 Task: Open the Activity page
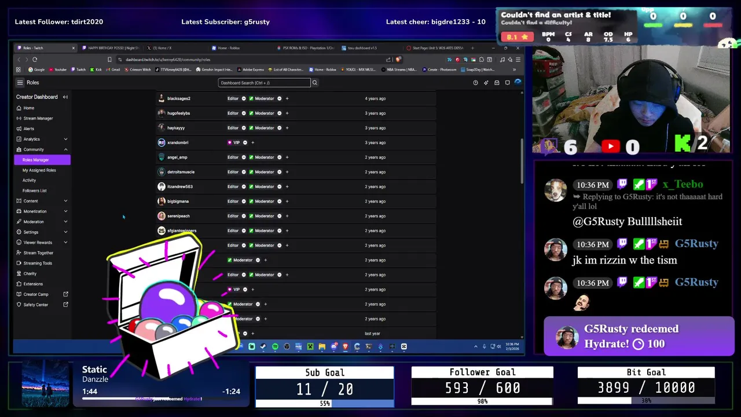pyautogui.click(x=29, y=181)
